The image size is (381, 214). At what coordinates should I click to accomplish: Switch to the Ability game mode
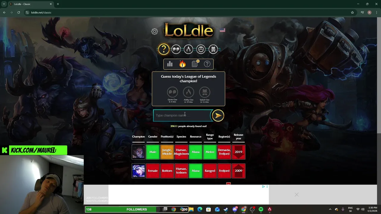(x=188, y=49)
